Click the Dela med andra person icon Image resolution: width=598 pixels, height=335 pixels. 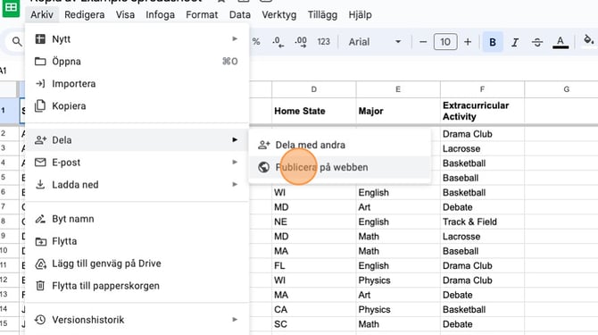coord(263,145)
